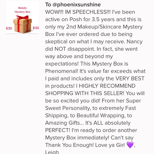This screenshot has height=154, width=154.
Task: Select the right $30 price label
Action: (x=36, y=28)
